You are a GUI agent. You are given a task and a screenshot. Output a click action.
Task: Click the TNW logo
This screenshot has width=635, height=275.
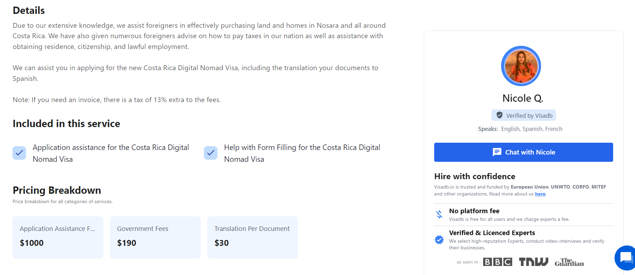tap(533, 262)
